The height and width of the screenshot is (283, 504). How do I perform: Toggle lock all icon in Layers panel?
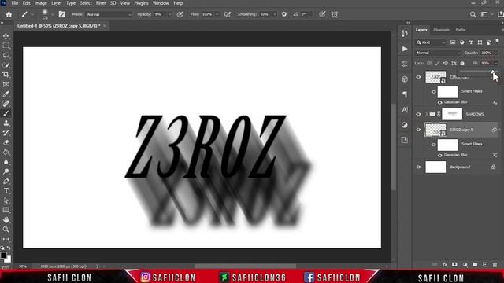(462, 63)
